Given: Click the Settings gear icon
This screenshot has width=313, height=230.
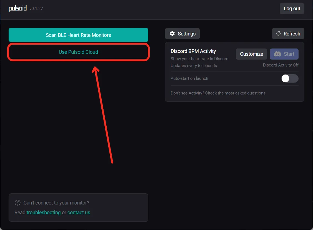Looking at the screenshot, I should click(172, 34).
